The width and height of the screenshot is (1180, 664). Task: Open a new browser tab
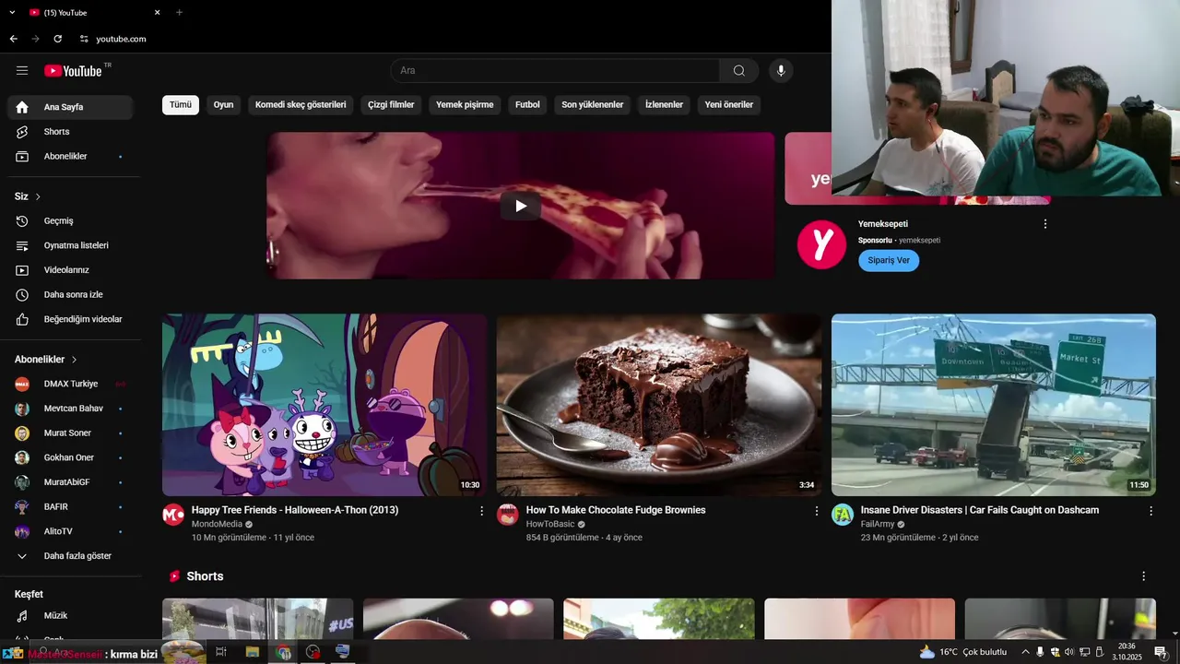coord(179,13)
